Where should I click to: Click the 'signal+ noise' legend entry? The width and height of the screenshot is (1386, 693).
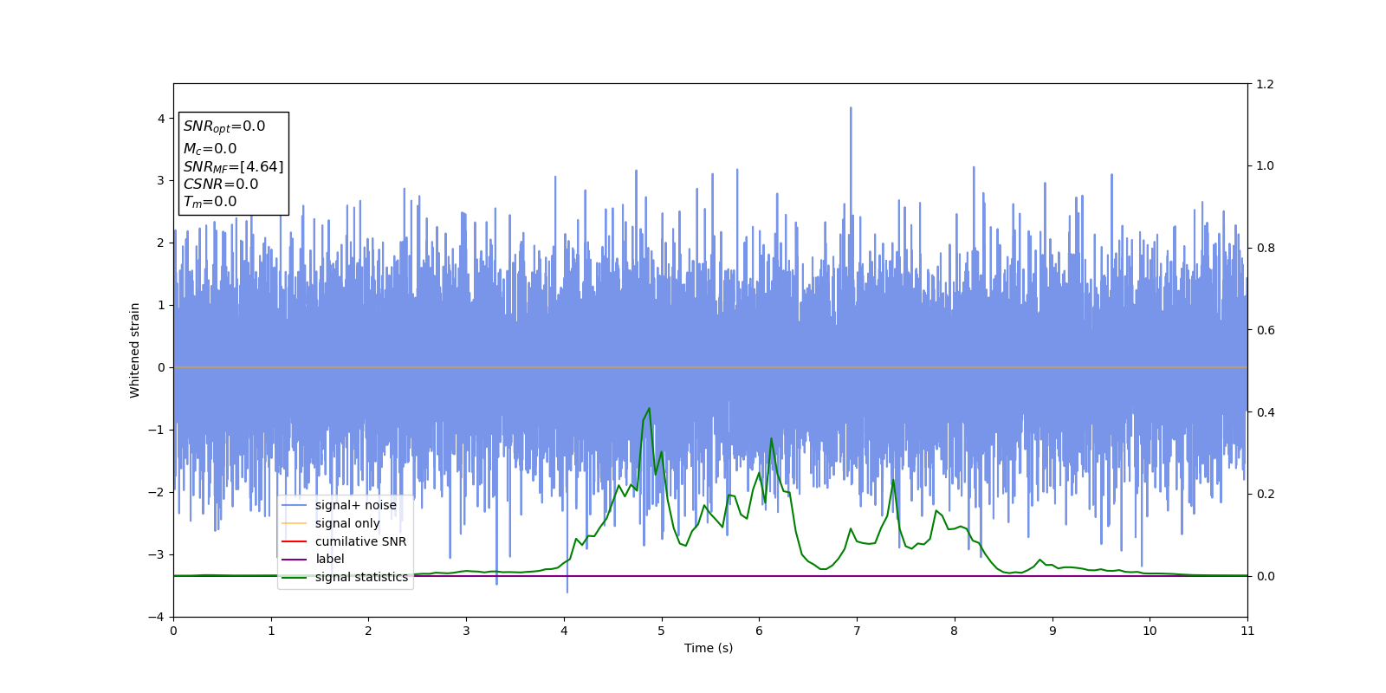coord(356,505)
